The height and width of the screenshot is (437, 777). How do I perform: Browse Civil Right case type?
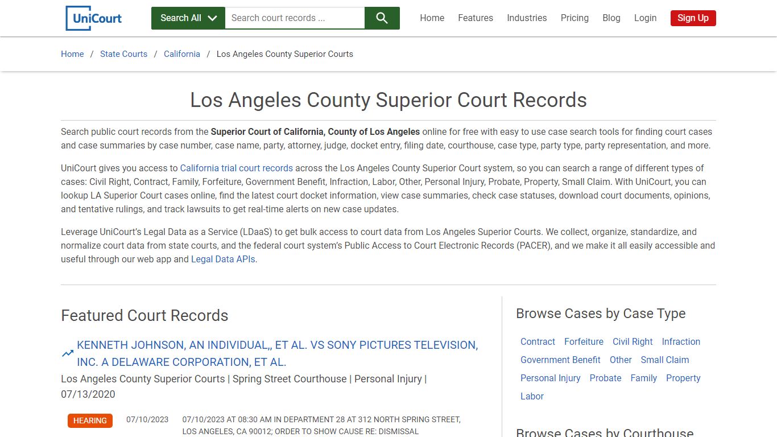click(x=633, y=342)
